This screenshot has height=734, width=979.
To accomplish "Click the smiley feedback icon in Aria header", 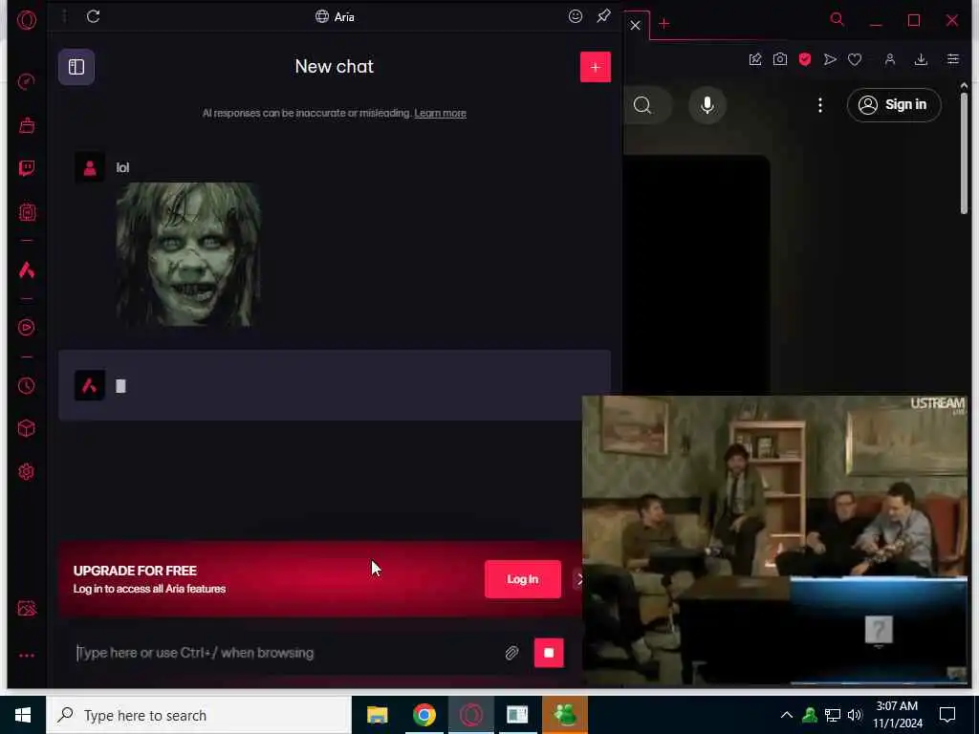I will coord(575,16).
